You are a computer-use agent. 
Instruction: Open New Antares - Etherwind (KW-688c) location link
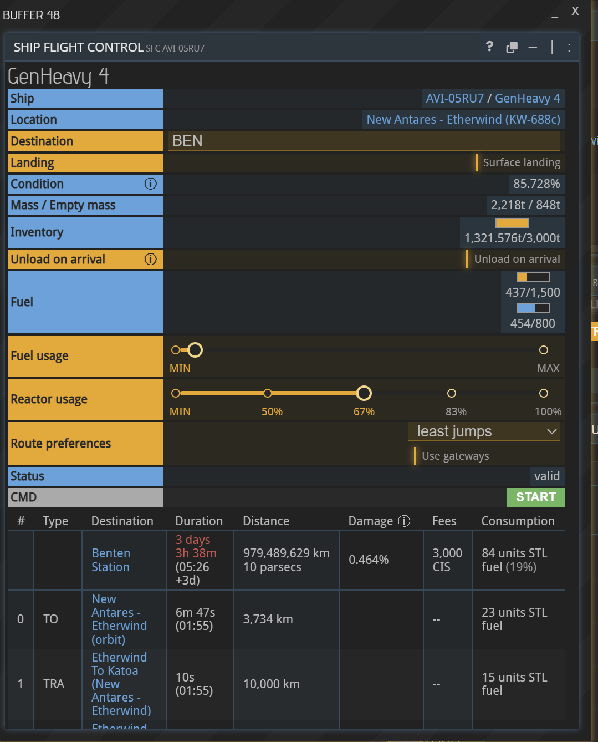(x=463, y=120)
